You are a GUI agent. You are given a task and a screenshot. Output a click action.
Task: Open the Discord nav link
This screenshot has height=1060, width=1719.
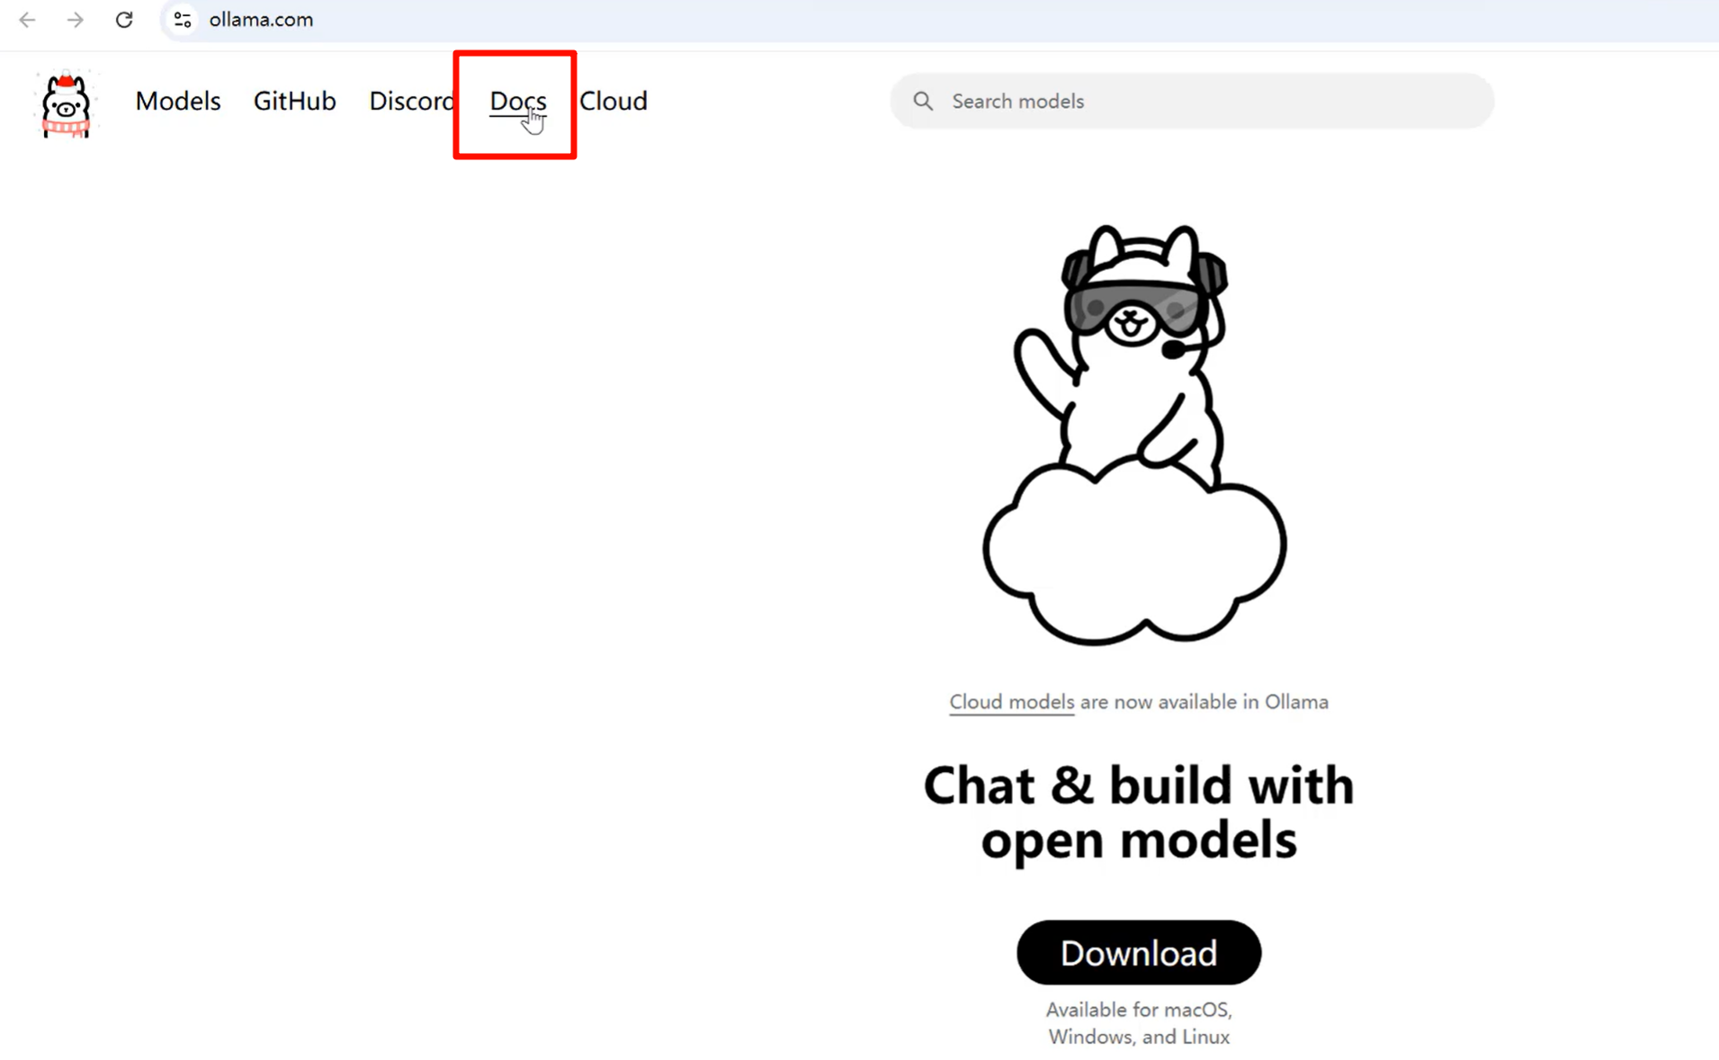[x=412, y=101]
